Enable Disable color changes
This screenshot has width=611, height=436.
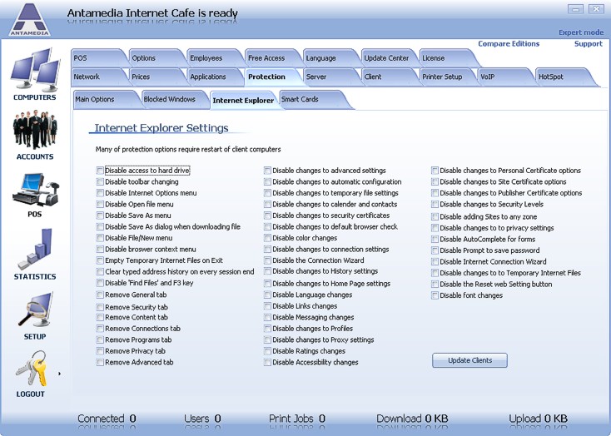267,238
